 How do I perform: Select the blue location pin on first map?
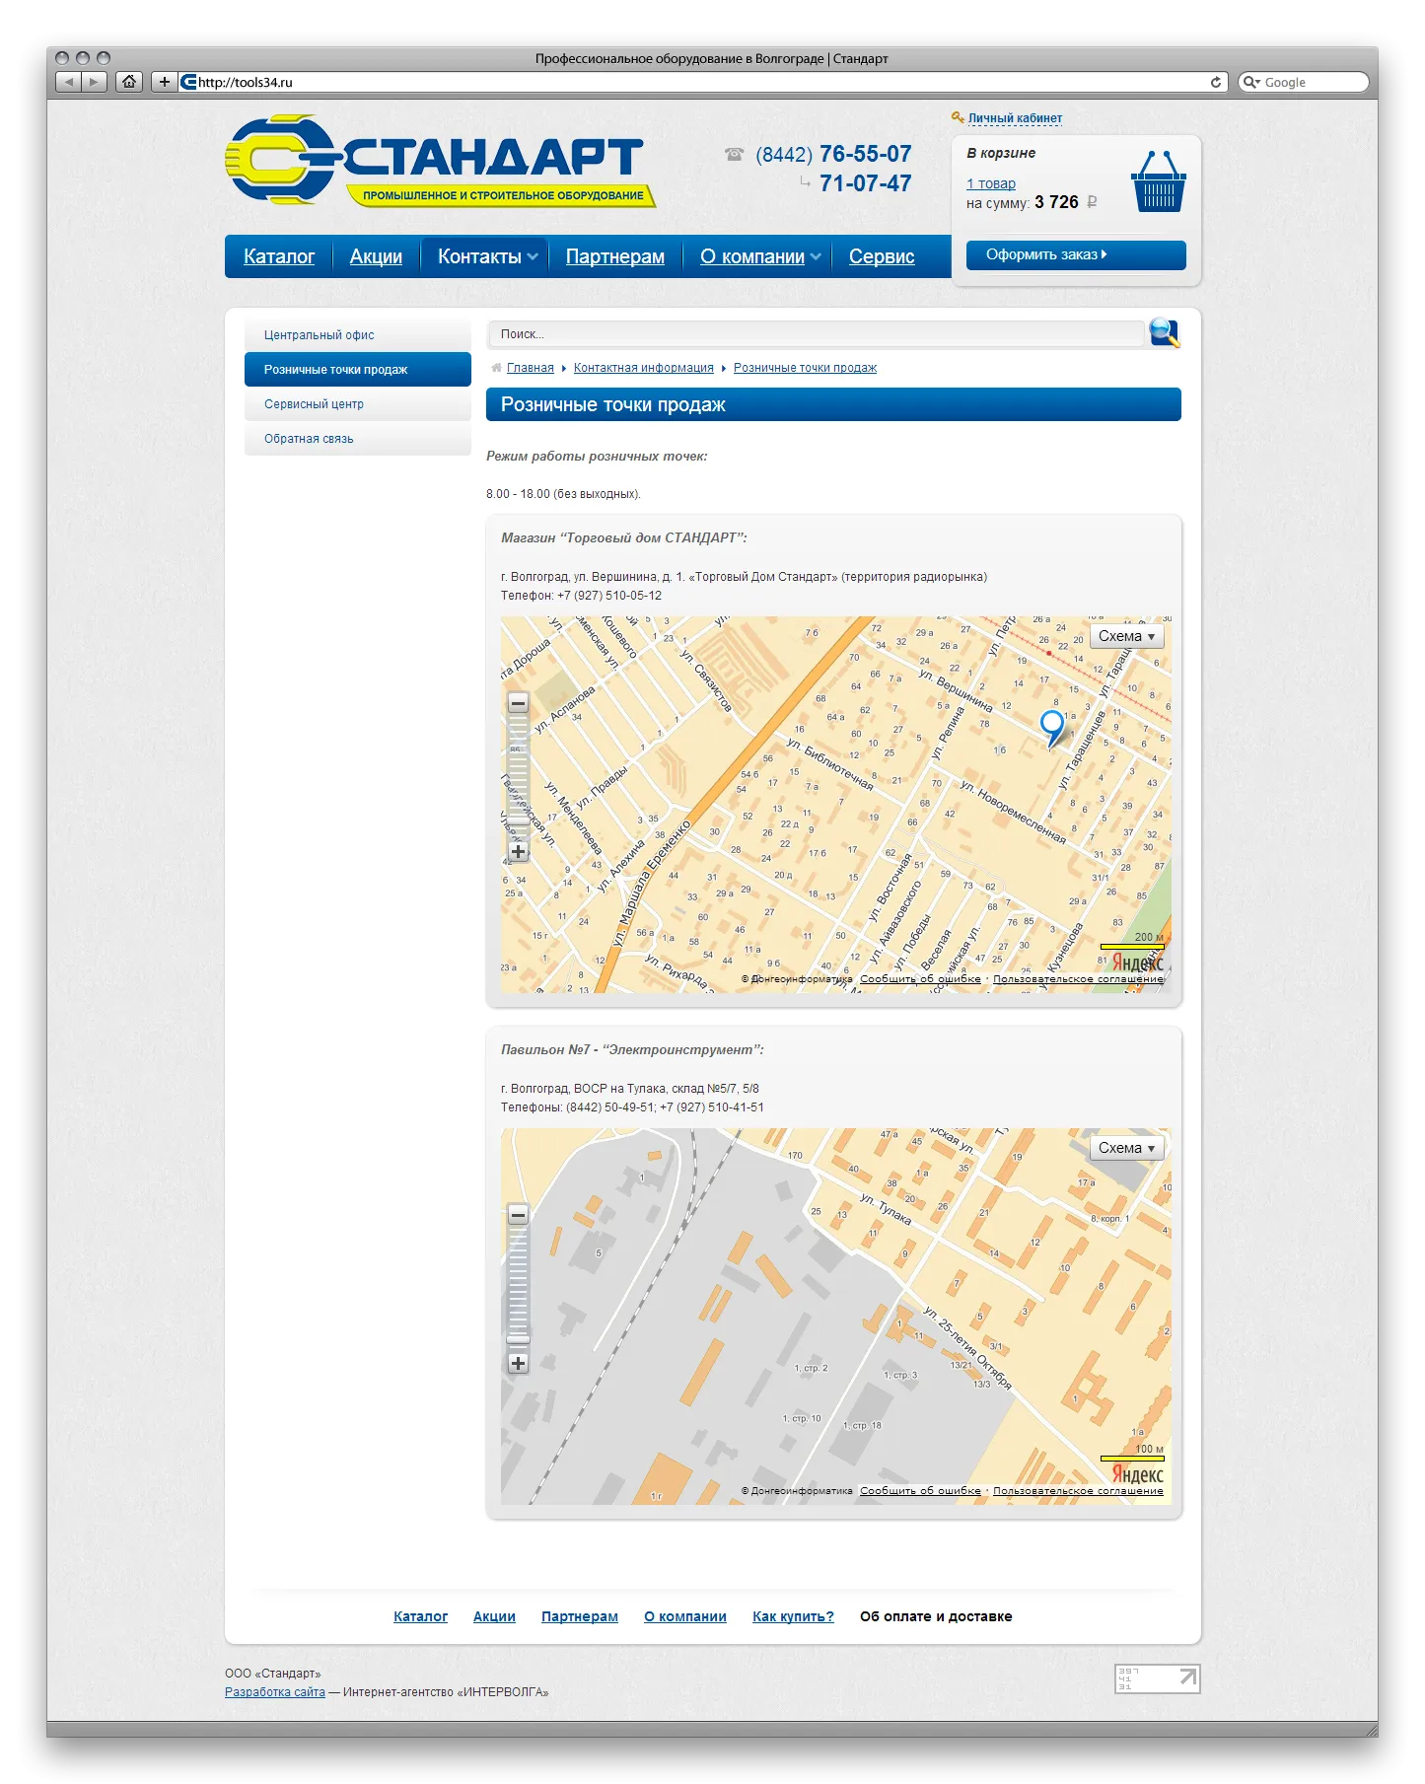click(1052, 729)
